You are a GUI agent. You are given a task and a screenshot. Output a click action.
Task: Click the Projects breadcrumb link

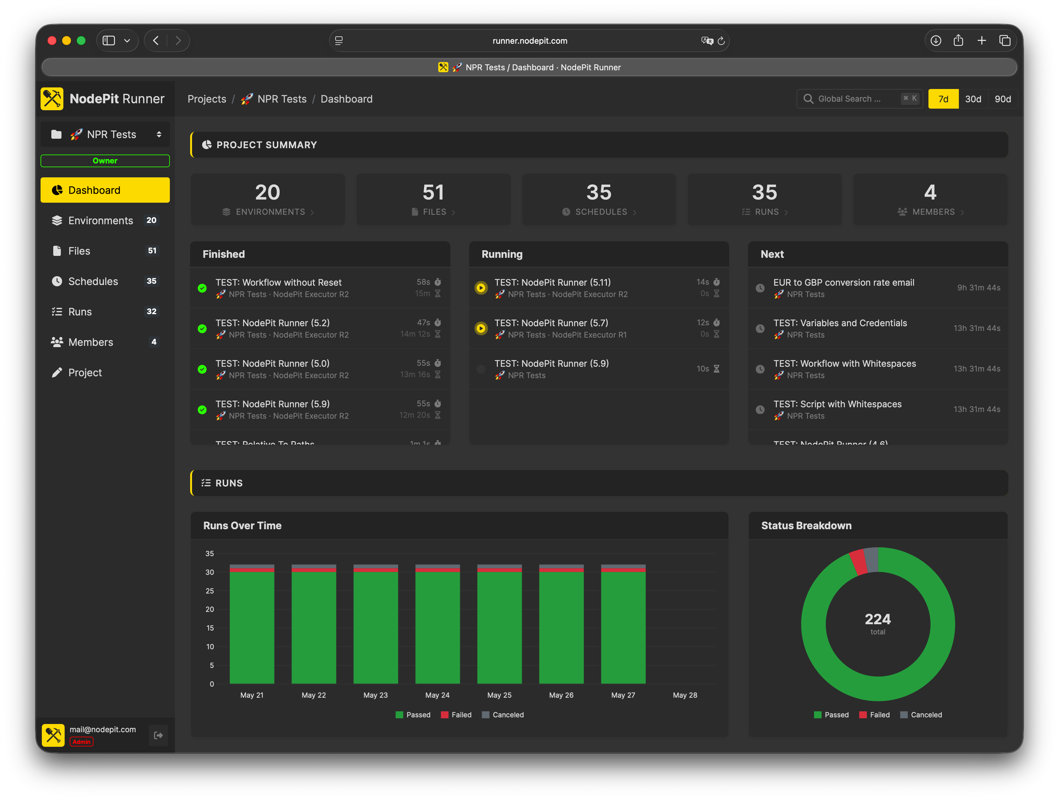coord(207,99)
